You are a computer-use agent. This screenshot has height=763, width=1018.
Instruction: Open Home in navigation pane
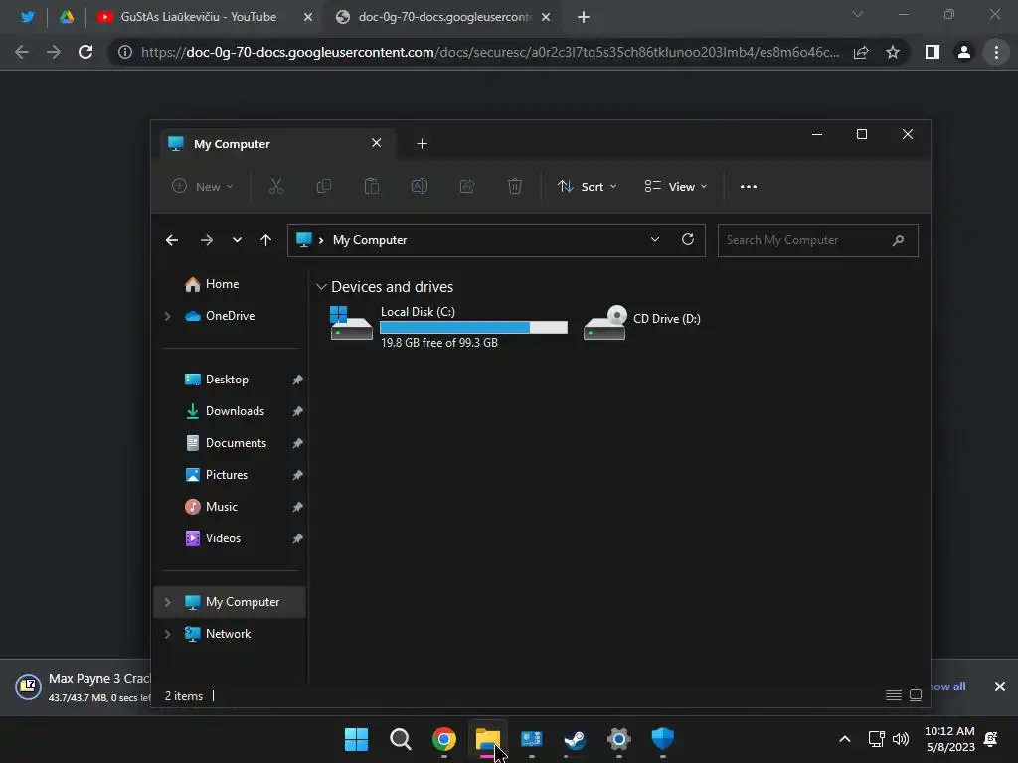click(x=222, y=284)
